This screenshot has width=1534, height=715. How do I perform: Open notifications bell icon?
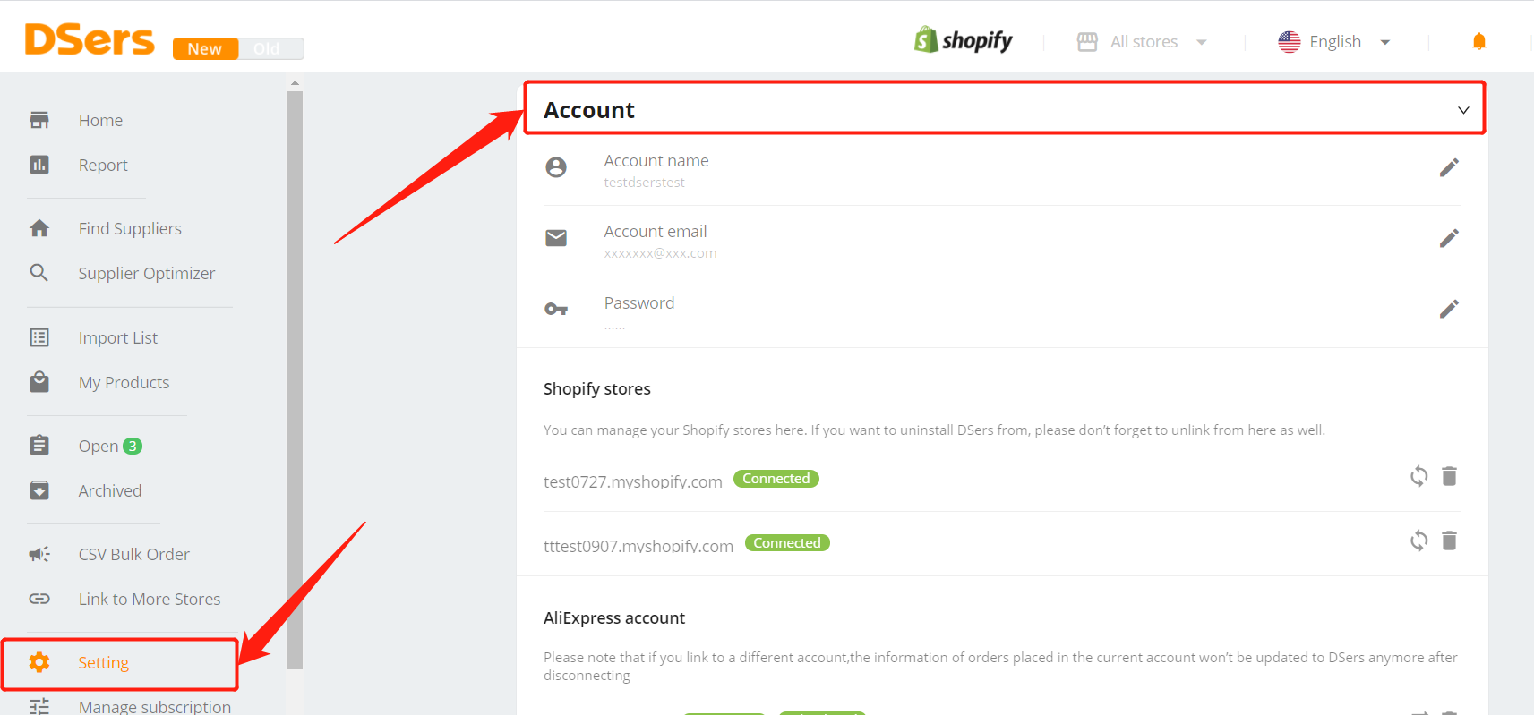click(1478, 41)
